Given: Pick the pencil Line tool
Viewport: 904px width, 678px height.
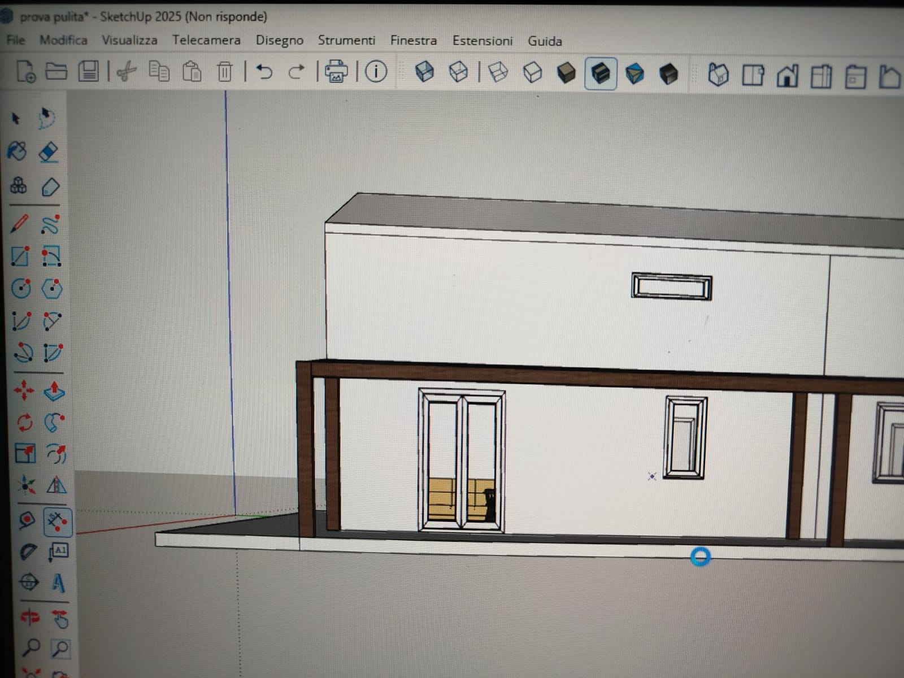Looking at the screenshot, I should click(x=19, y=224).
